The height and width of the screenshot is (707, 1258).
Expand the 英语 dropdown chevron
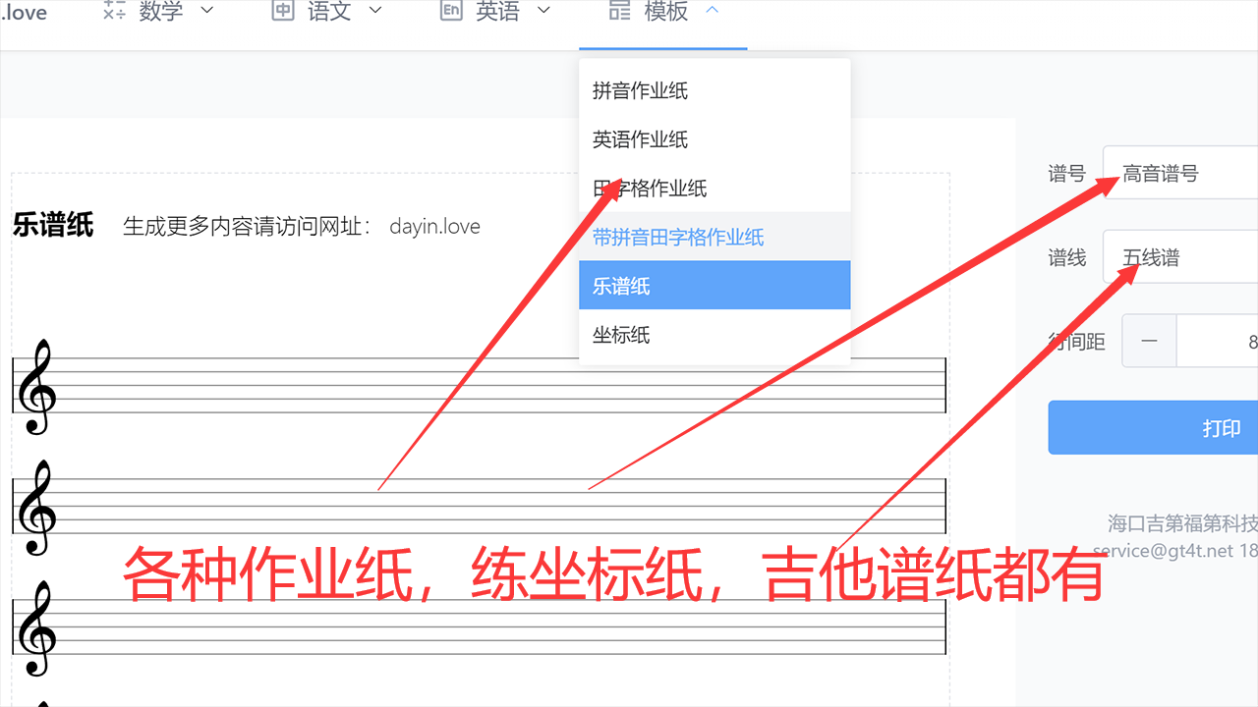pos(543,10)
